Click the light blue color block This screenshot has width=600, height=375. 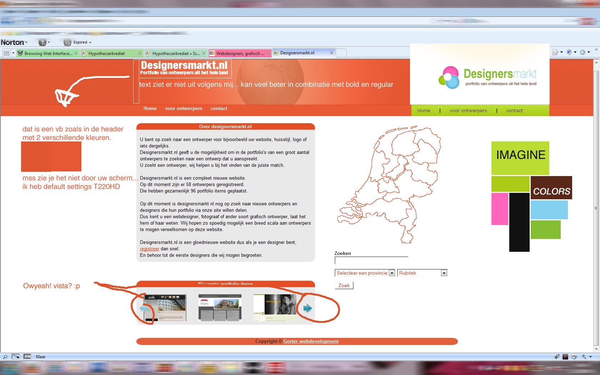(549, 210)
